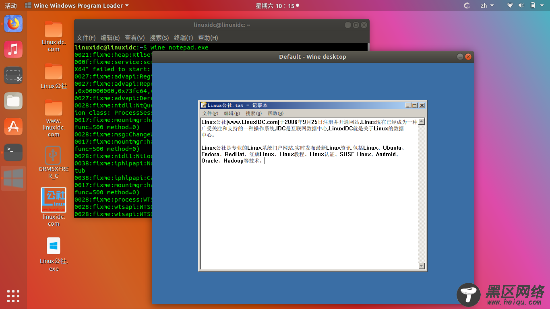Click the Linux公社.txt - 记事本 title
This screenshot has height=309, width=550.
click(x=238, y=105)
